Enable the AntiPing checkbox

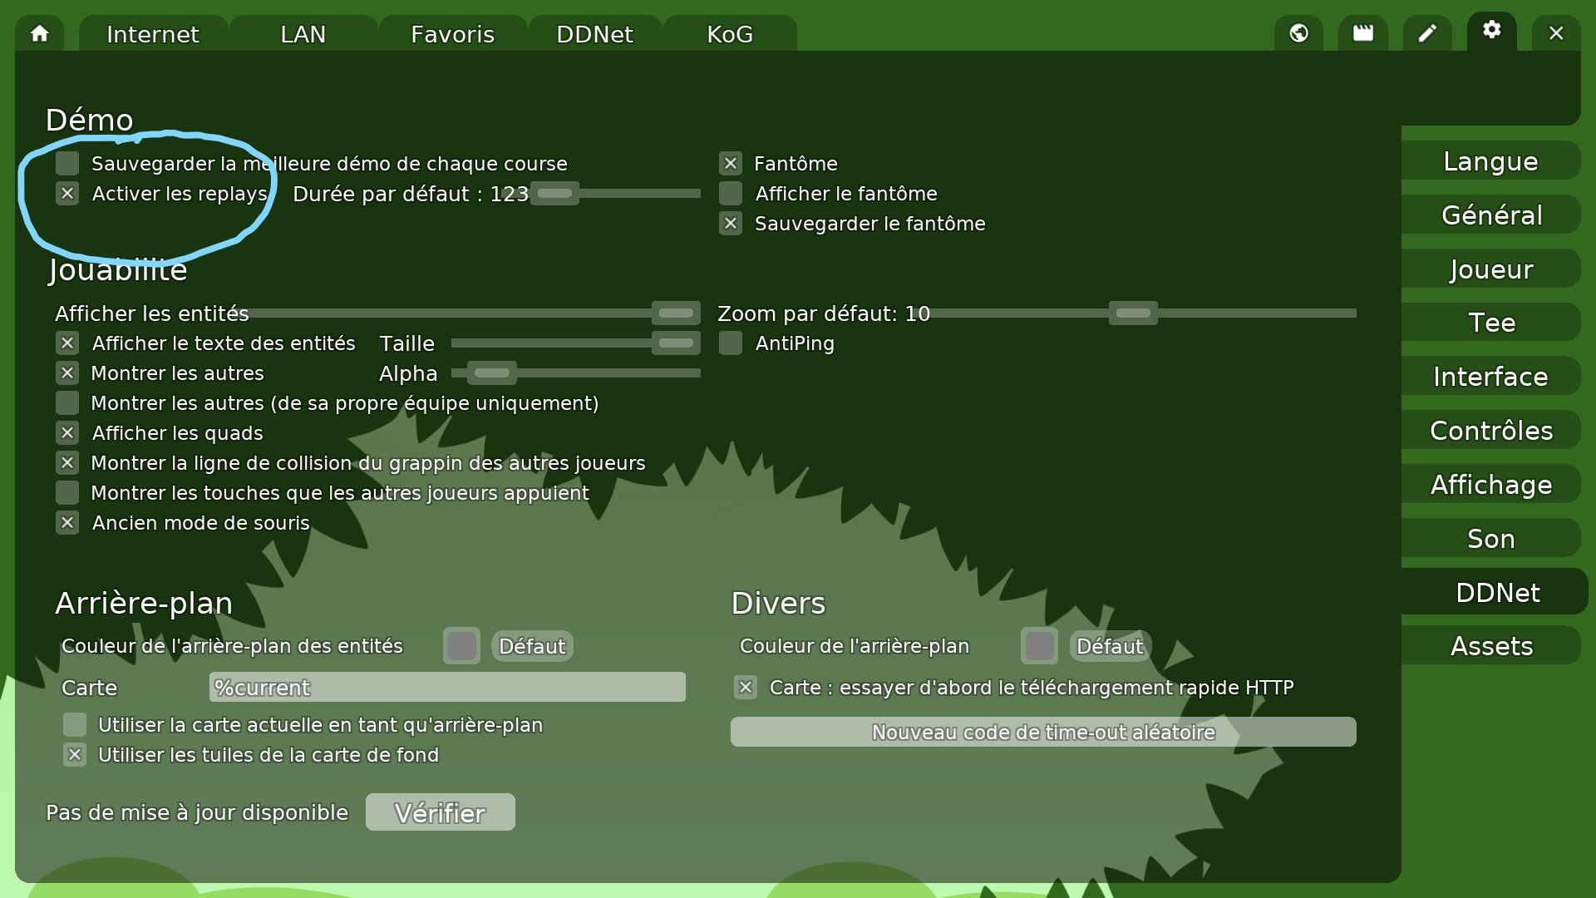(731, 343)
